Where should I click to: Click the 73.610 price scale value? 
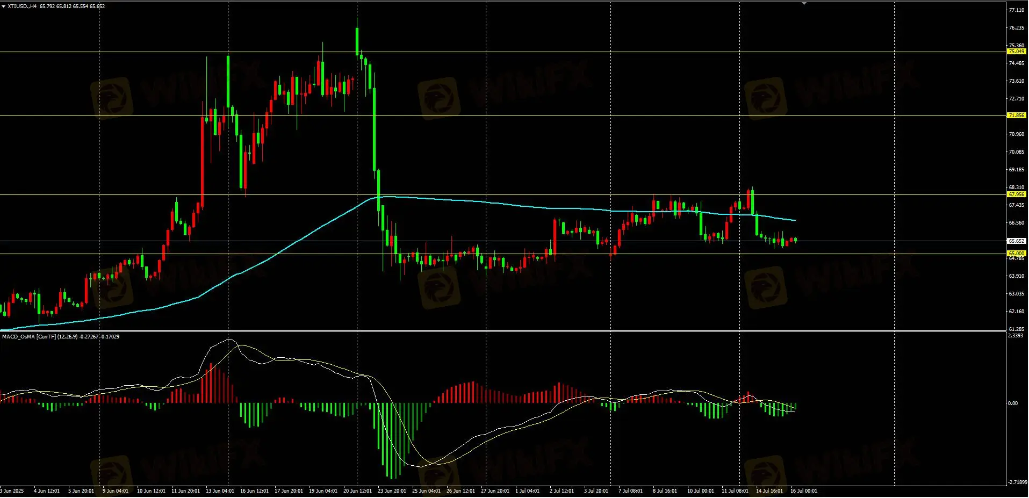click(1016, 81)
